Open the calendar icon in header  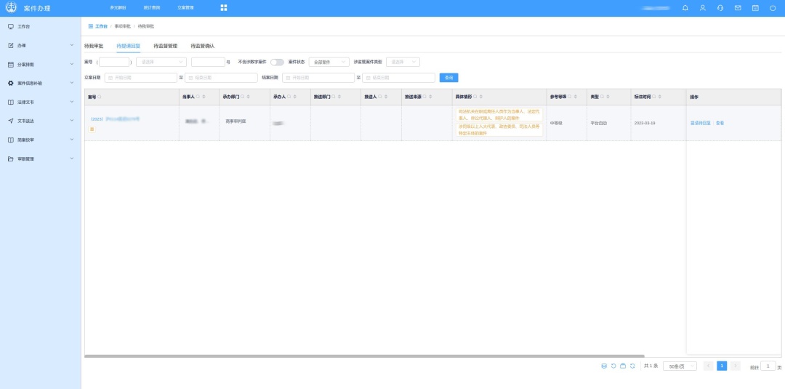[755, 8]
